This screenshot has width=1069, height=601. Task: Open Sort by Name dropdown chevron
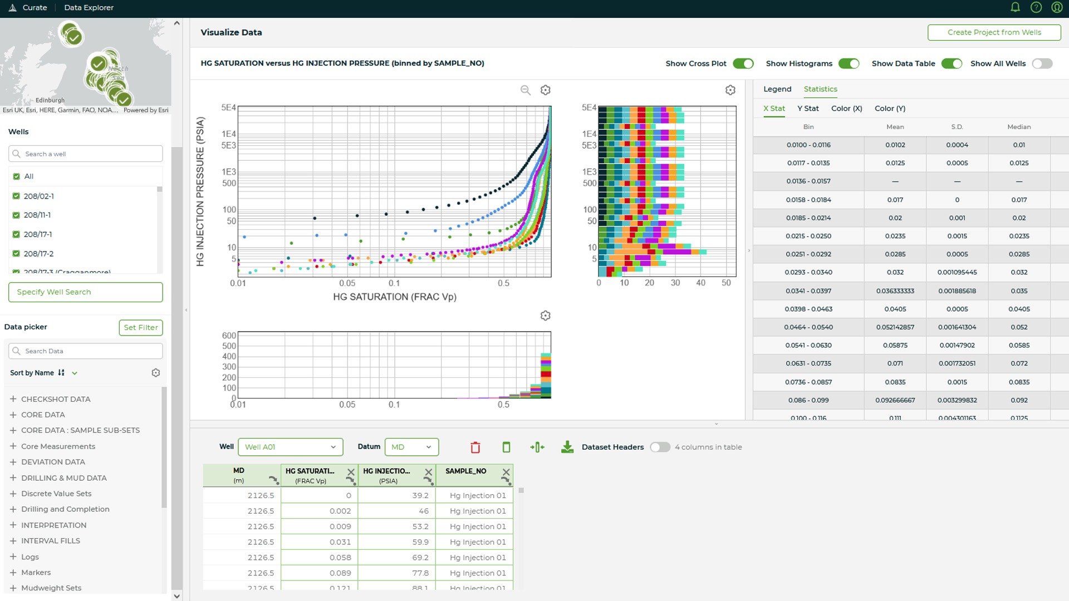[x=75, y=373]
